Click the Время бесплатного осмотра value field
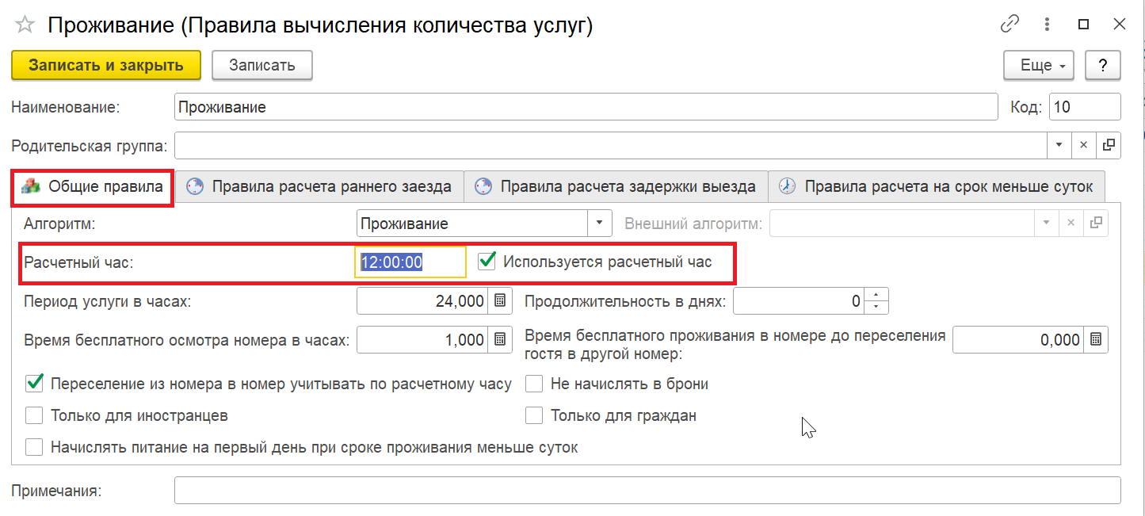1145x516 pixels. click(424, 340)
